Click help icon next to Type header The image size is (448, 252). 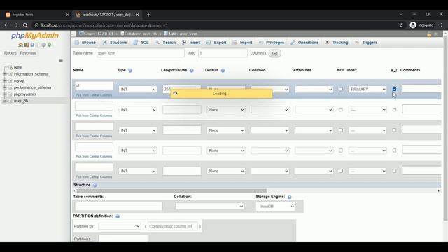(130, 70)
